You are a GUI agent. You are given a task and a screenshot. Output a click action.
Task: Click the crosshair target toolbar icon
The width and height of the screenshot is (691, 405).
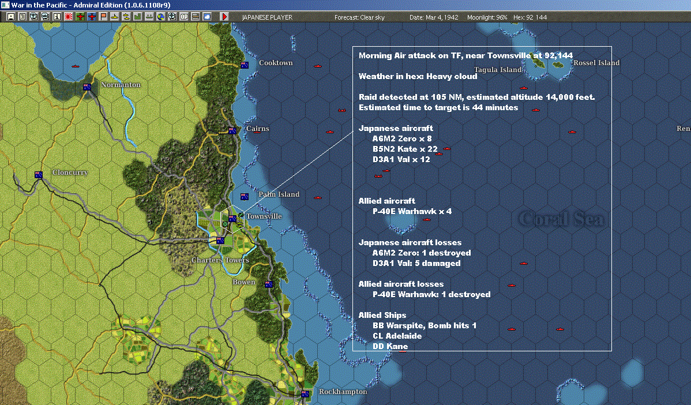click(x=172, y=17)
